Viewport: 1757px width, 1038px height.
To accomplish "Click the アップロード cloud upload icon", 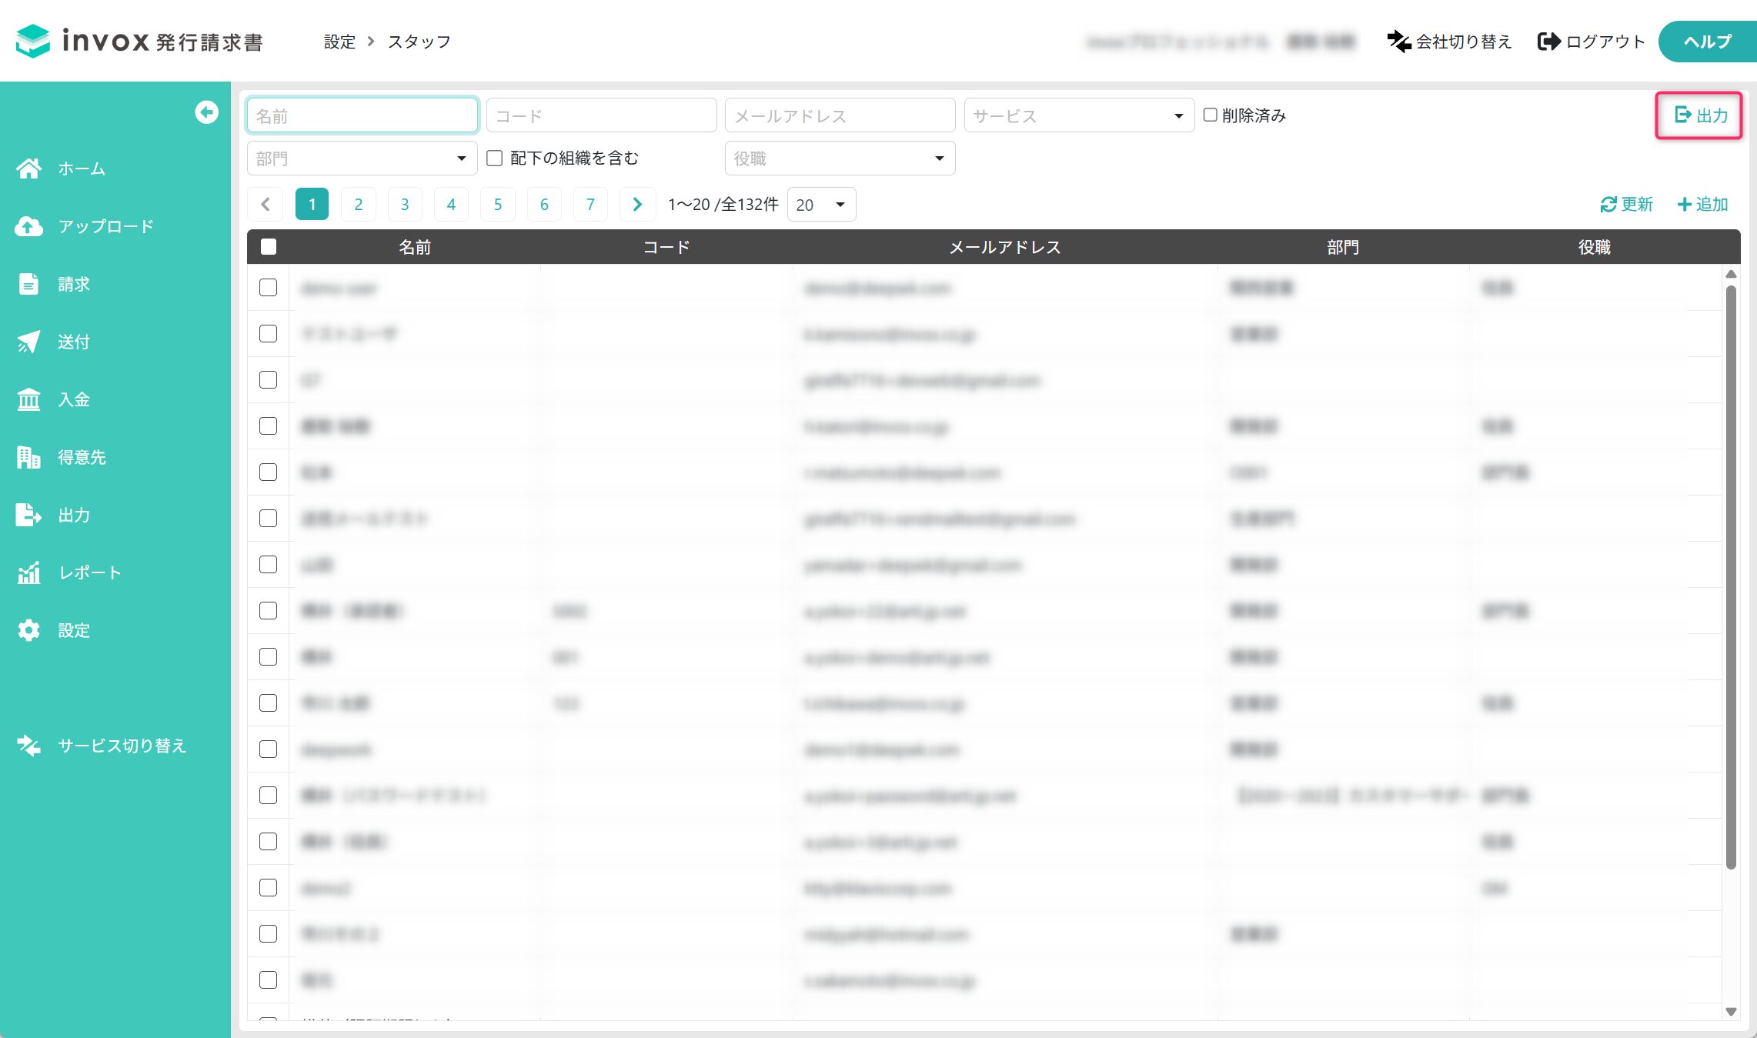I will [x=28, y=226].
